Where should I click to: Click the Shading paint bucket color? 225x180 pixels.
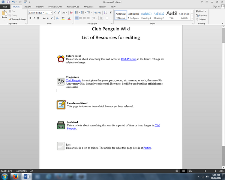[101, 18]
